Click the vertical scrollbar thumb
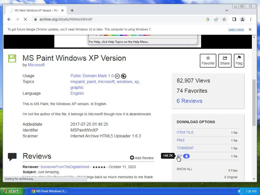260x195 pixels. pyautogui.click(x=254, y=103)
